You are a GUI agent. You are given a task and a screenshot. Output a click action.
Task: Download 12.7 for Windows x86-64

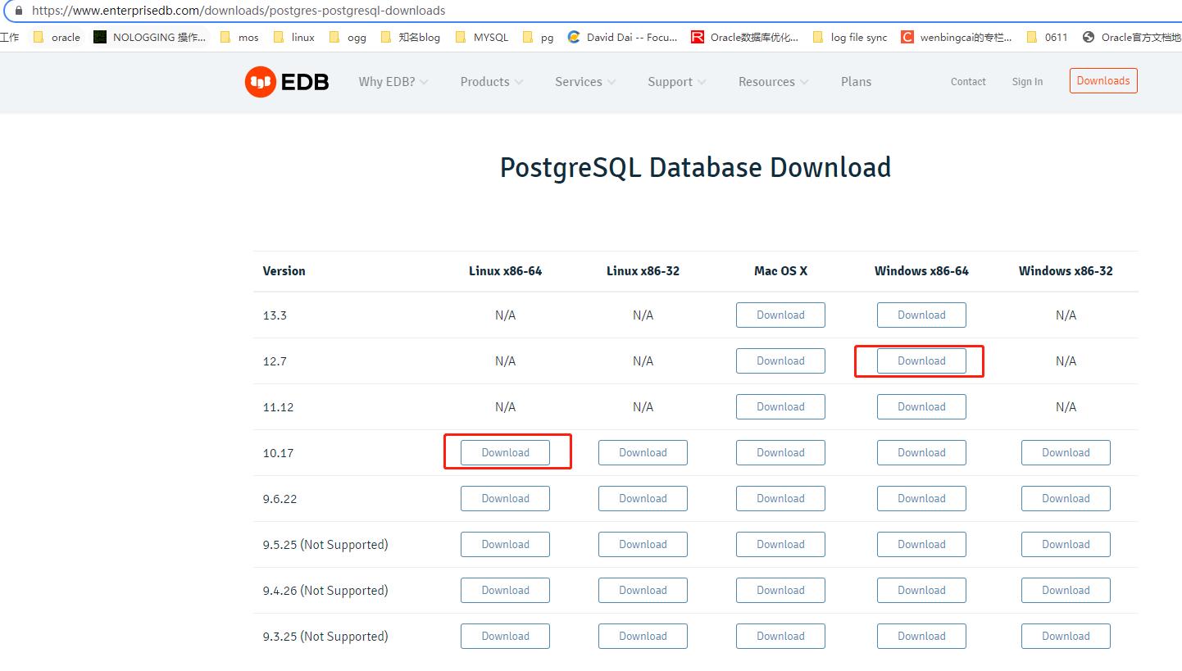pos(921,360)
